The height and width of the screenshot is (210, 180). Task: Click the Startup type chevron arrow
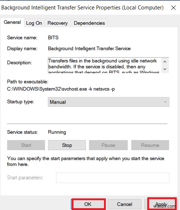(x=165, y=102)
